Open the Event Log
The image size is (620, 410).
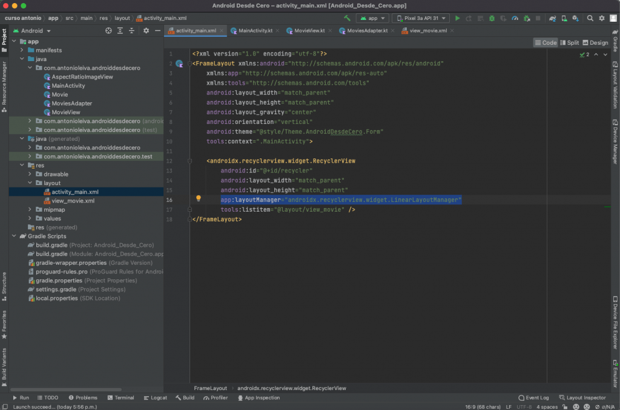pos(533,398)
